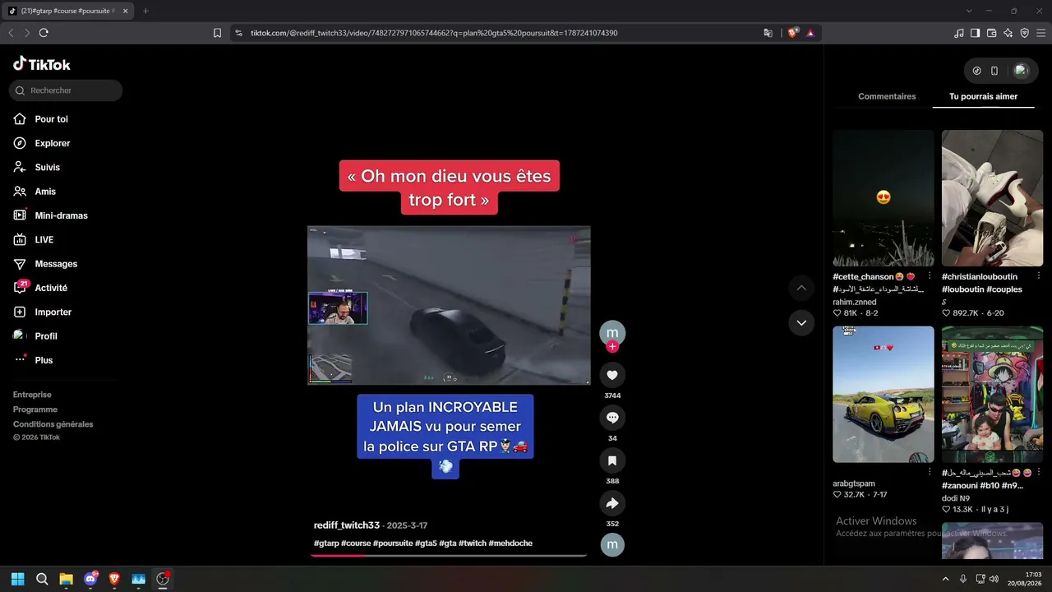Screen dimensions: 1052x592
Task: Bookmark this page in the address bar
Action: coord(217,33)
